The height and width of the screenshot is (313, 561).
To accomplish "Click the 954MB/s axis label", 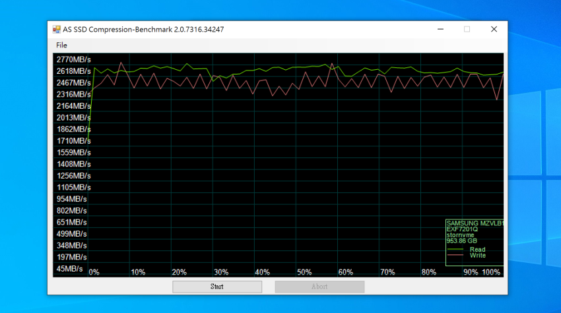I will coord(71,199).
